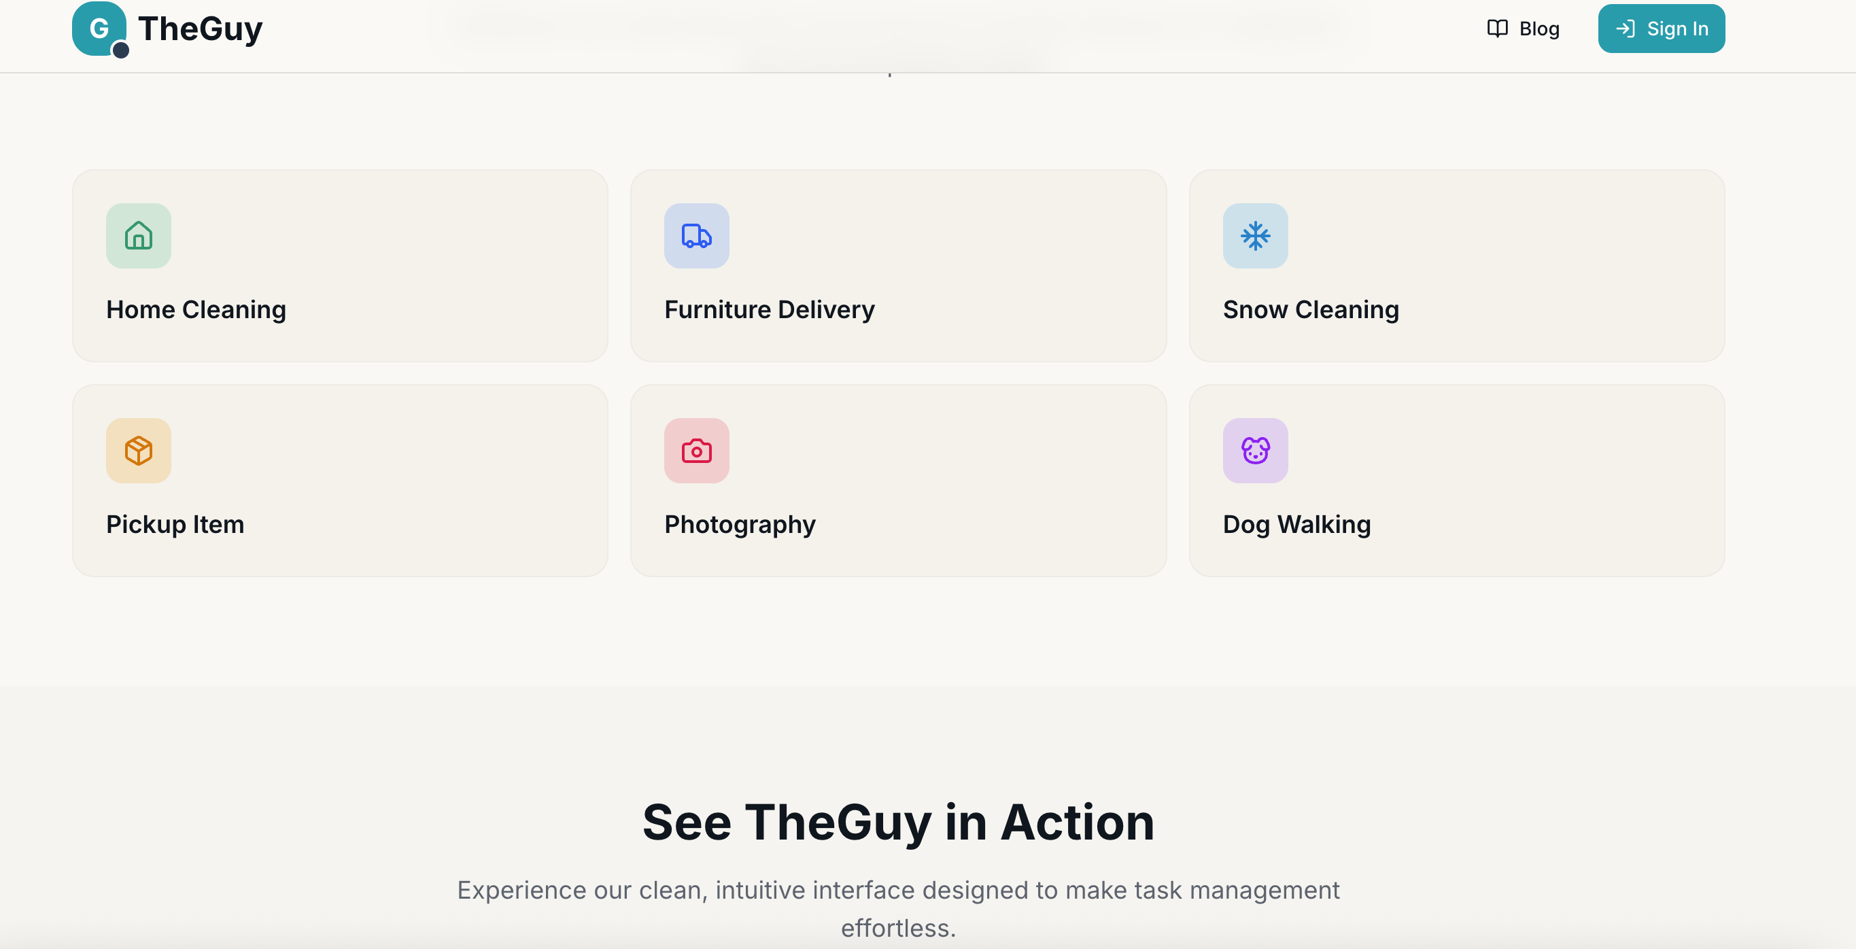Click the green house icon on Home Cleaning
This screenshot has height=949, width=1856.
(x=138, y=237)
